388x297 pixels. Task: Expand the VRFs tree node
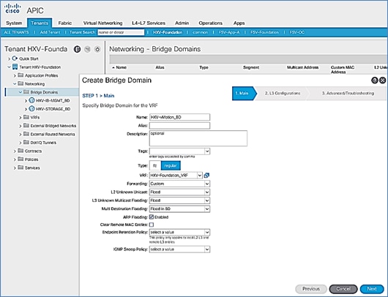click(x=20, y=117)
